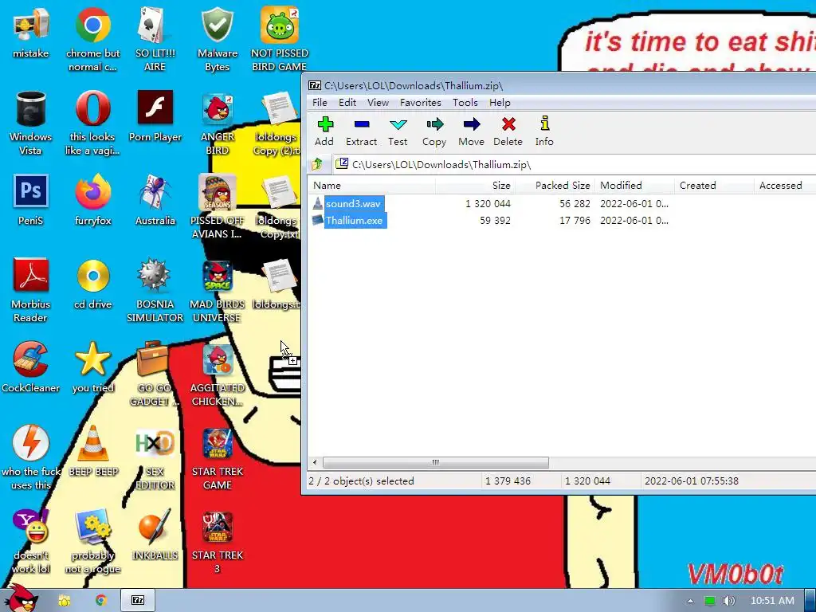This screenshot has width=816, height=612.
Task: Select sound3.wav in the file list
Action: click(353, 203)
